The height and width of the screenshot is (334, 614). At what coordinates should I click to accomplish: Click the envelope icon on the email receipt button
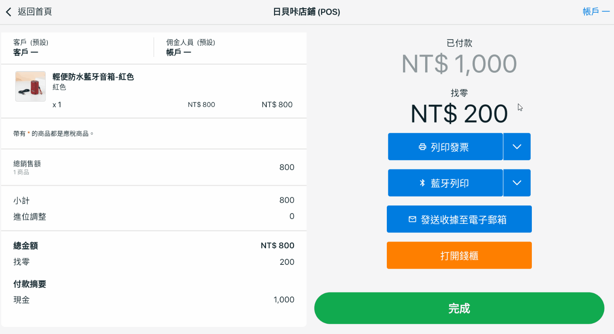pos(412,219)
